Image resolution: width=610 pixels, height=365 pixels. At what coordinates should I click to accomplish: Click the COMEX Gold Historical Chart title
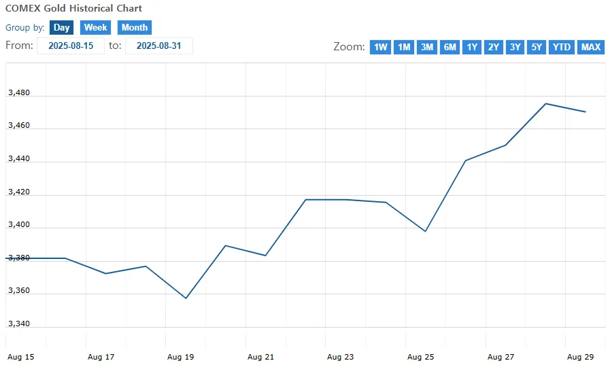(74, 8)
